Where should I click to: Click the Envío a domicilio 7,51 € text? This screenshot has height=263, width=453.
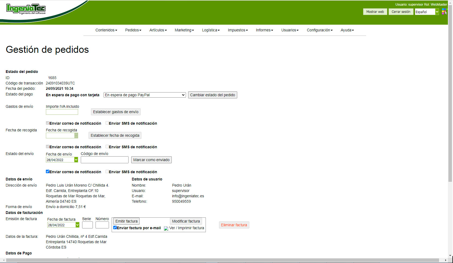tap(66, 207)
